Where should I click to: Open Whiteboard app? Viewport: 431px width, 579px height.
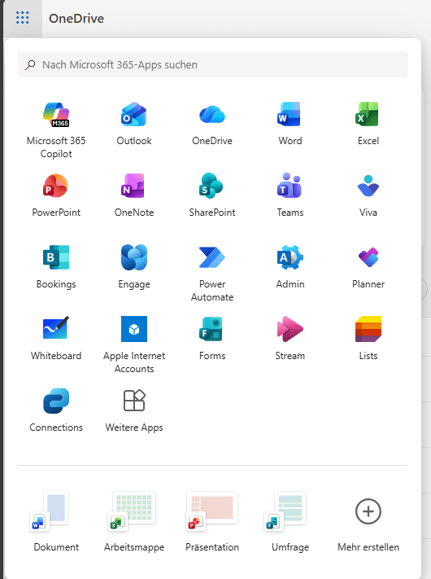point(56,339)
